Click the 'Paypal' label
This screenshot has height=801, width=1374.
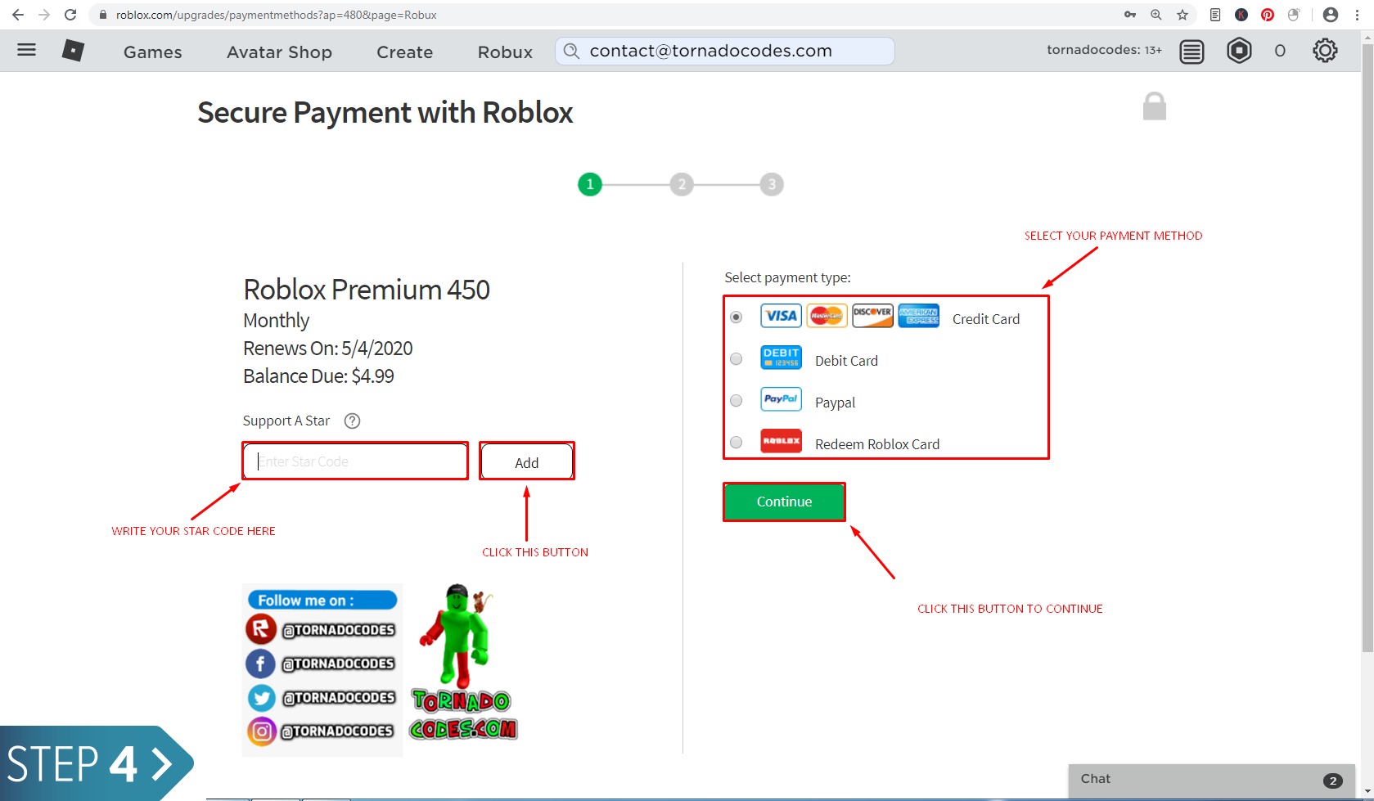click(835, 403)
